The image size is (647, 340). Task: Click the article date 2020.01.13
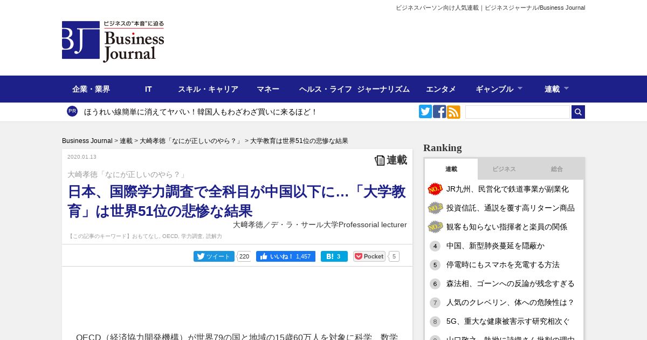pyautogui.click(x=82, y=157)
